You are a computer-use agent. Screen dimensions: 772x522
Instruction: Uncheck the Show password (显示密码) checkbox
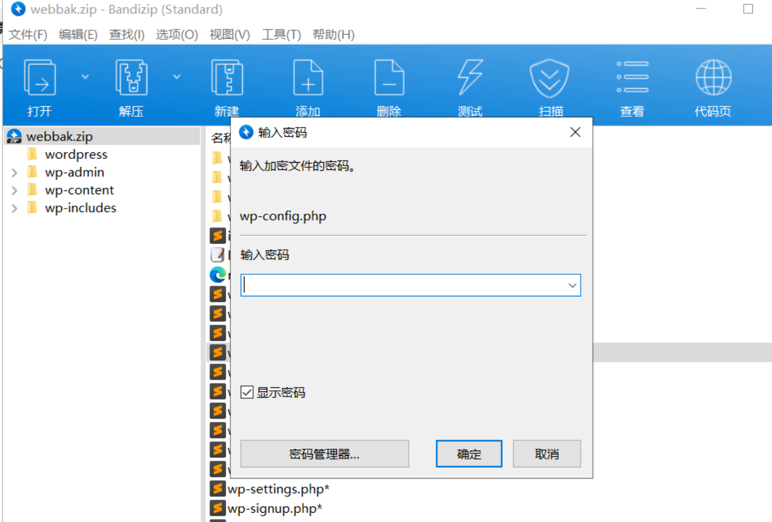pyautogui.click(x=247, y=392)
